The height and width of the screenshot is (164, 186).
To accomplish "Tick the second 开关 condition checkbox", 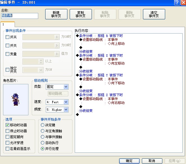I will [7, 45].
